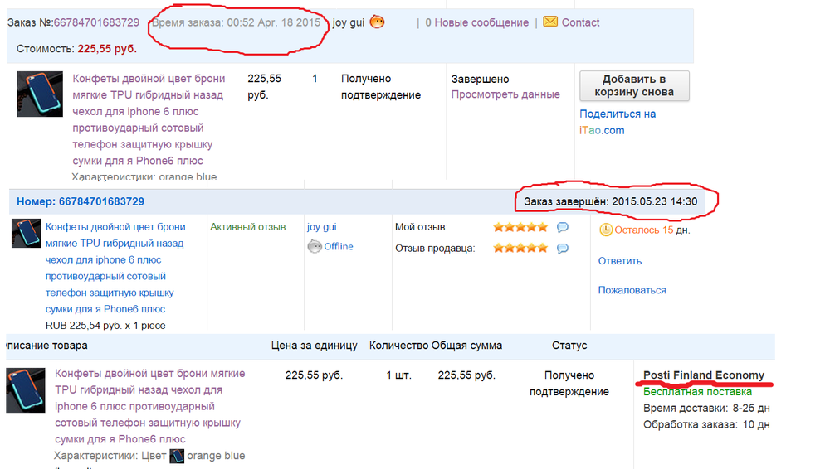Open the Просмотреть данные link
The width and height of the screenshot is (830, 469).
point(505,94)
